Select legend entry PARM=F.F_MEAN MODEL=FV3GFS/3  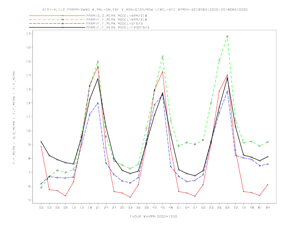tap(118, 27)
